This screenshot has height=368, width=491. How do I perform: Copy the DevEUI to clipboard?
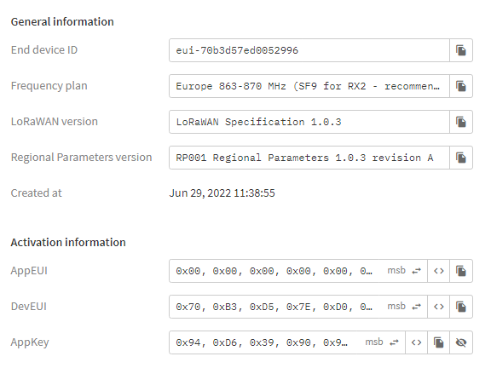[461, 307]
